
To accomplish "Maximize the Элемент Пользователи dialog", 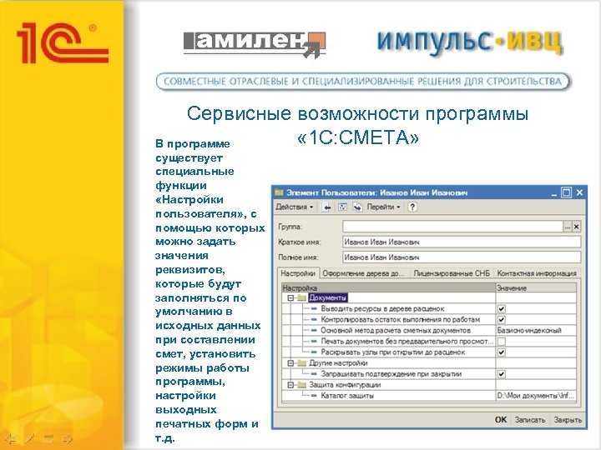I will pos(566,192).
